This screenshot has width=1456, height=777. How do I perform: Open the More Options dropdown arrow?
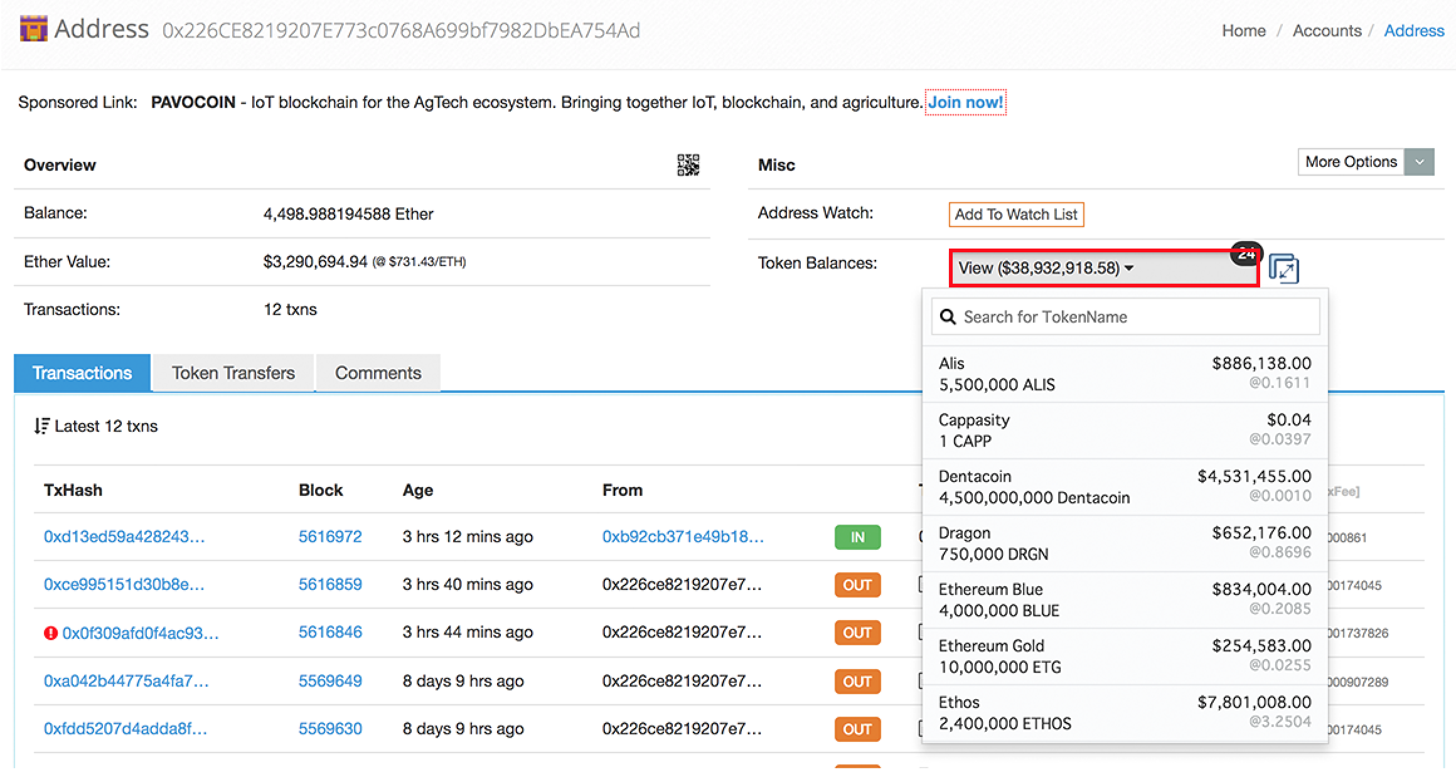[x=1419, y=162]
